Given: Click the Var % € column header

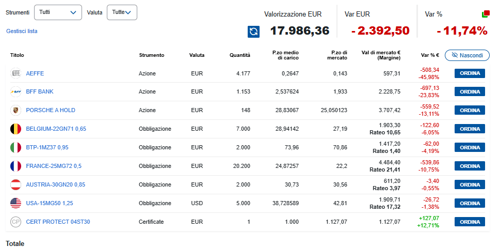Looking at the screenshot, I should [x=430, y=55].
